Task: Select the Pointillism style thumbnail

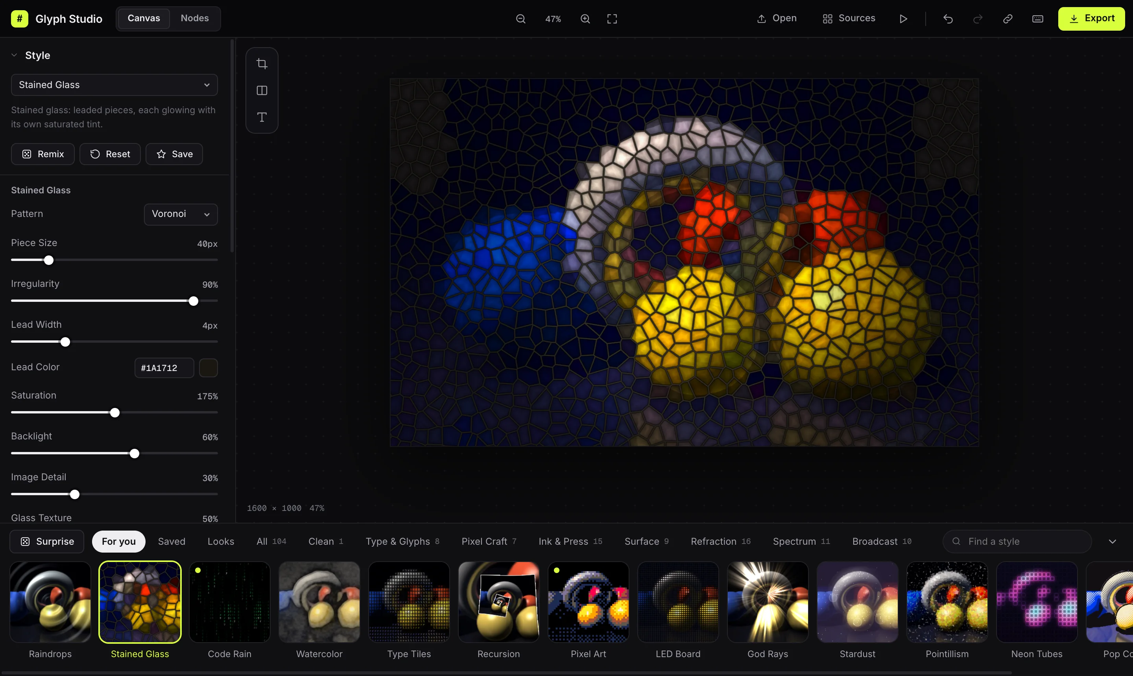Action: (947, 602)
